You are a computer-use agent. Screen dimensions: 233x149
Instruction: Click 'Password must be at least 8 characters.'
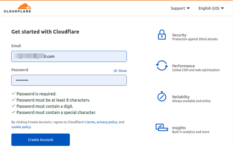[x=53, y=100]
